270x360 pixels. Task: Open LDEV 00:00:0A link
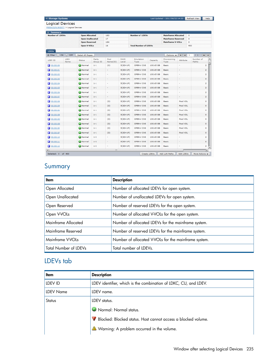click(55, 110)
